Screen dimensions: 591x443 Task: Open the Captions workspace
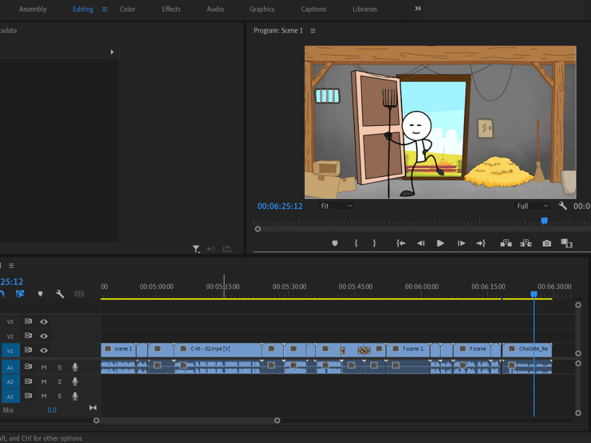click(314, 9)
